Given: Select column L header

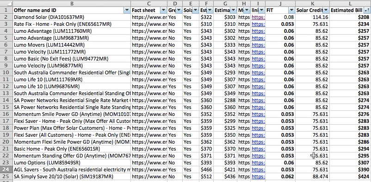Looking at the screenshot, I should pyautogui.click(x=350, y=4).
